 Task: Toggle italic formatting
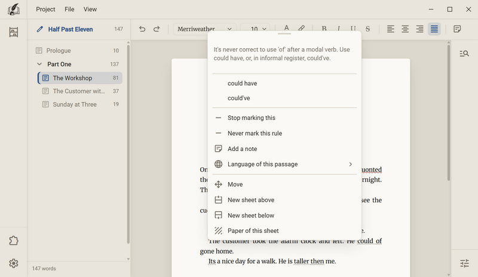pos(339,29)
